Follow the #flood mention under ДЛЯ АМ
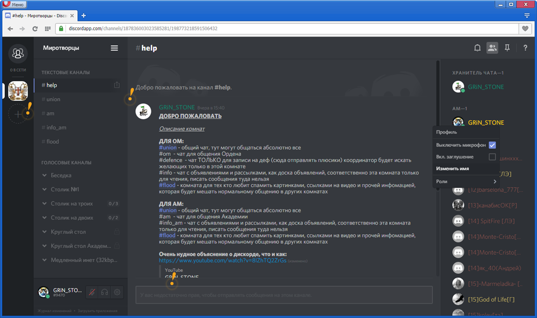Image resolution: width=537 pixels, height=318 pixels. coord(167,235)
